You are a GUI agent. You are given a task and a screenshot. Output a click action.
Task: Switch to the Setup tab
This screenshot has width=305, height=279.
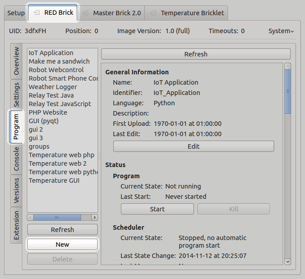coord(16,13)
